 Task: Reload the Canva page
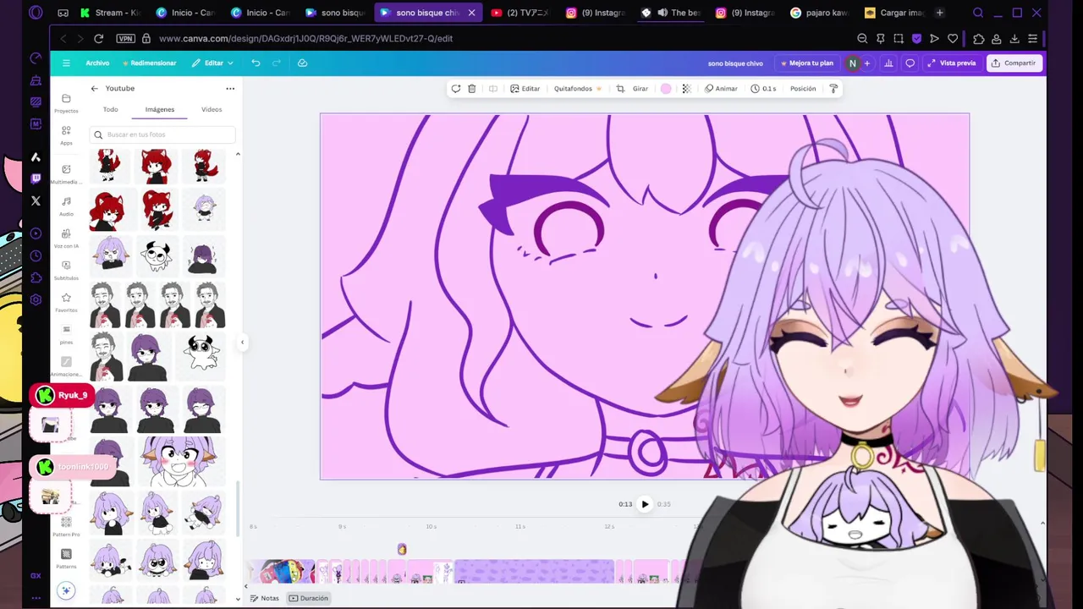coord(98,38)
